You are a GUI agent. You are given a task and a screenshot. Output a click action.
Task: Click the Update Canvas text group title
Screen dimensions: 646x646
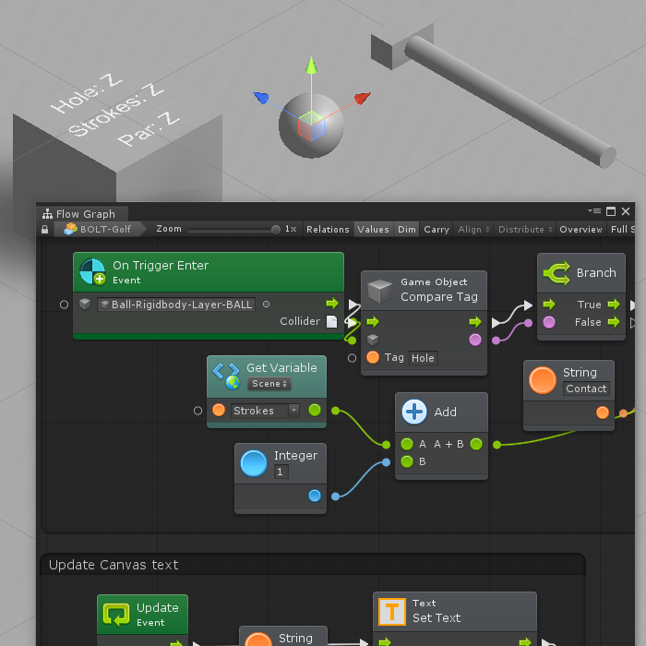point(114,565)
